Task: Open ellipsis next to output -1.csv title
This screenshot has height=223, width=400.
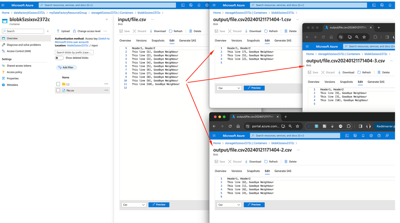Action: pos(297,19)
